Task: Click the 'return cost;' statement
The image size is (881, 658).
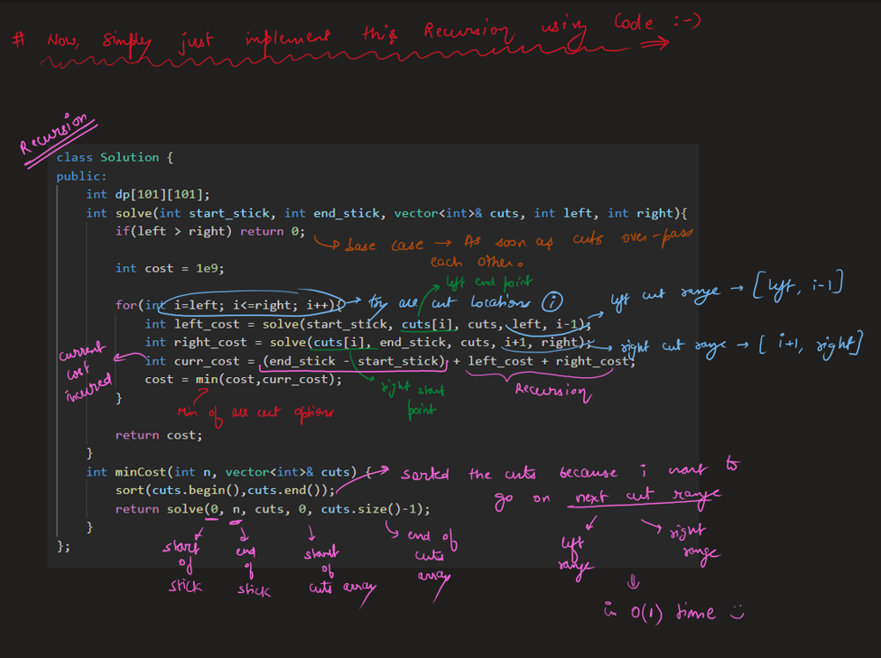Action: [x=159, y=435]
